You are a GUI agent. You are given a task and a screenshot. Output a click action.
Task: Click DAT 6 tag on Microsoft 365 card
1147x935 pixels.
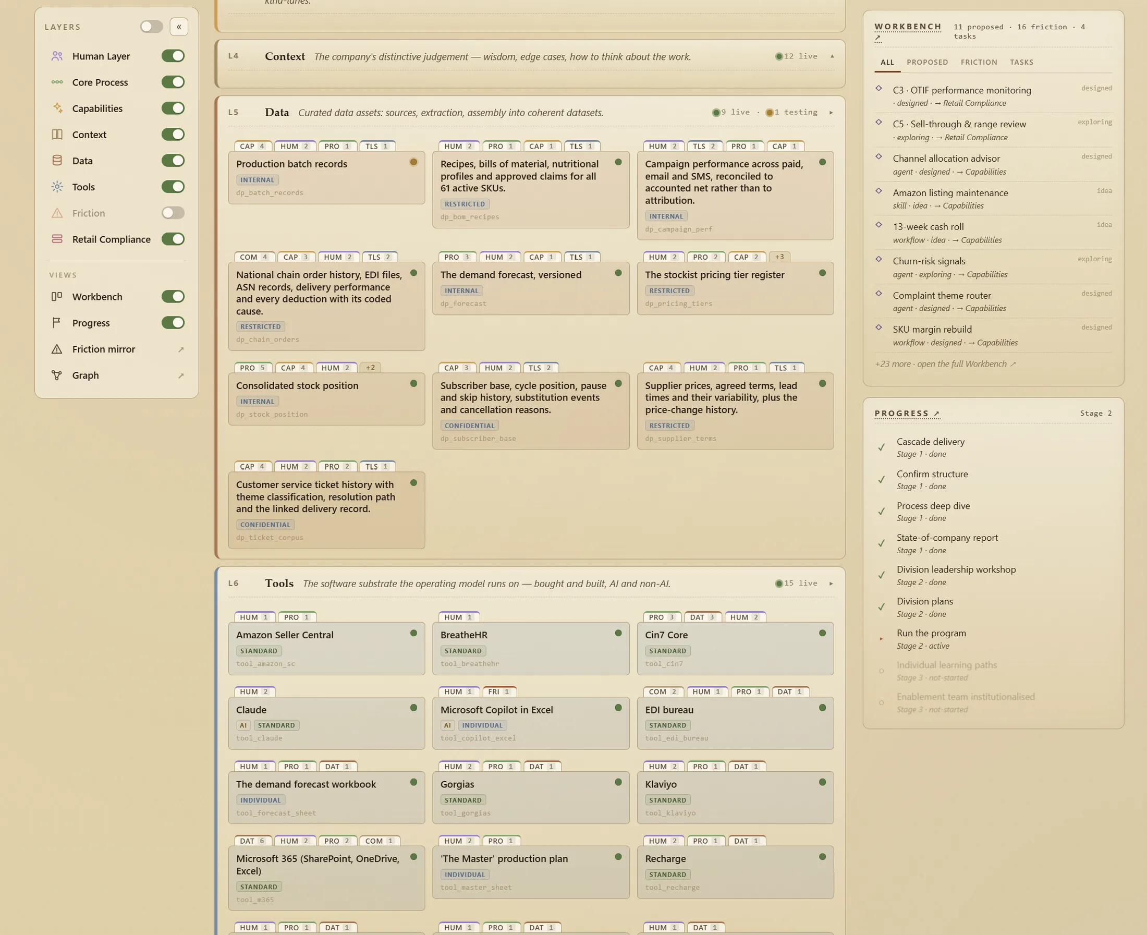[252, 841]
